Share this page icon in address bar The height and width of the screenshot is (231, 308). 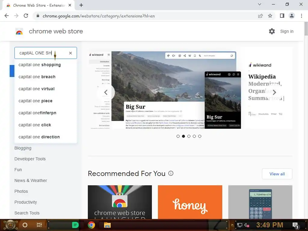pos(260,16)
